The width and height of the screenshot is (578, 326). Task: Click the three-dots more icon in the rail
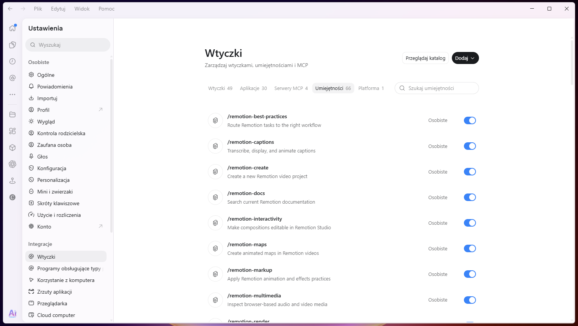pyautogui.click(x=12, y=94)
